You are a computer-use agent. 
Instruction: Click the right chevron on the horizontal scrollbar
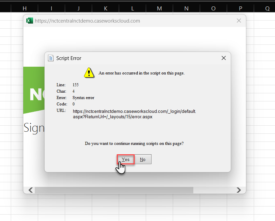pos(239,190)
